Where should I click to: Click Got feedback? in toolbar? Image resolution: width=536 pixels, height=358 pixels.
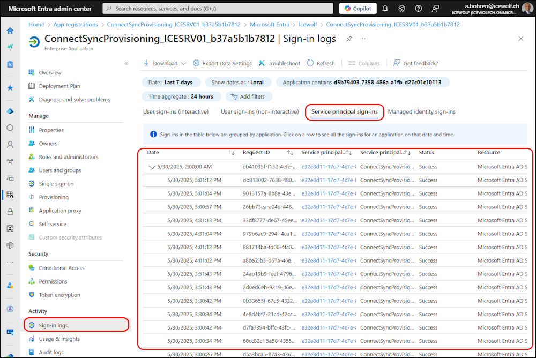[415, 63]
